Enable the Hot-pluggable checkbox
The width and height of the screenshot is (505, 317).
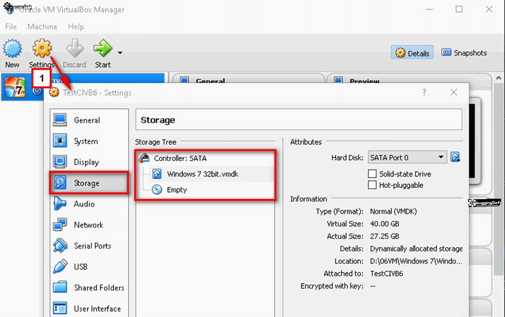[x=372, y=185]
